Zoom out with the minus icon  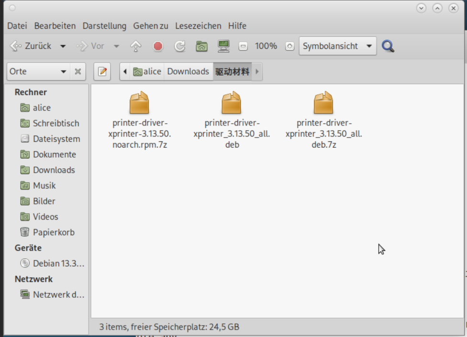click(243, 46)
